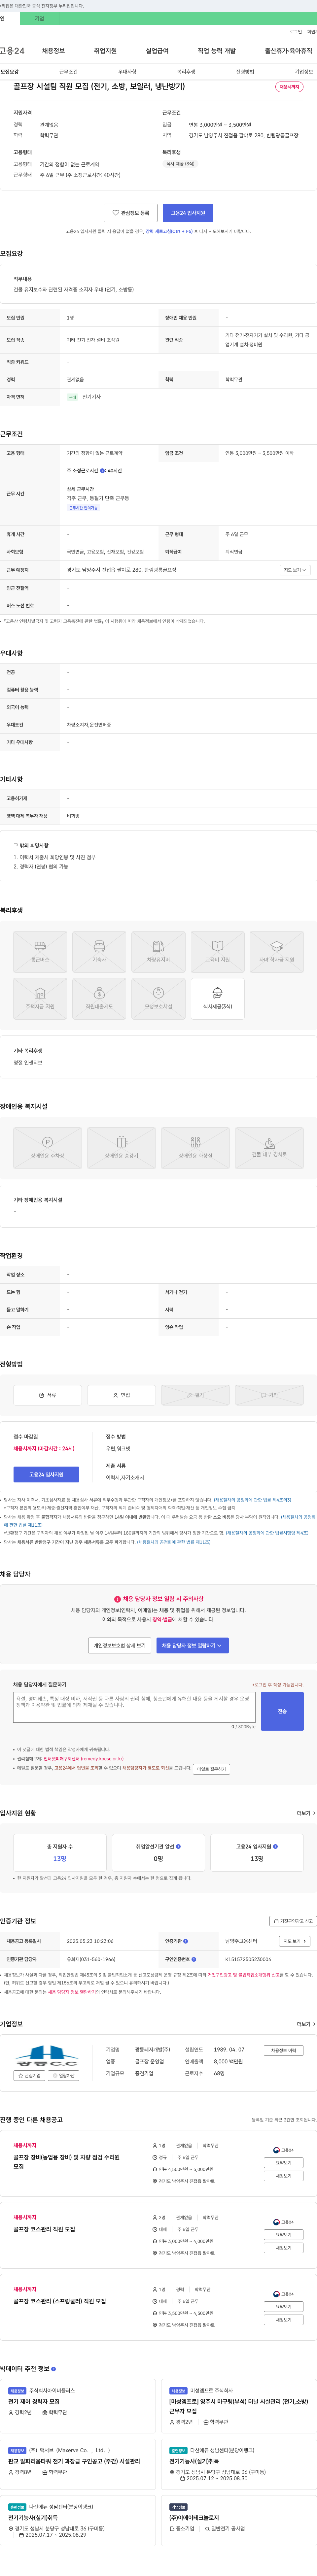
Task: Click the 거짓구인광고 신고 button
Action: [293, 1921]
